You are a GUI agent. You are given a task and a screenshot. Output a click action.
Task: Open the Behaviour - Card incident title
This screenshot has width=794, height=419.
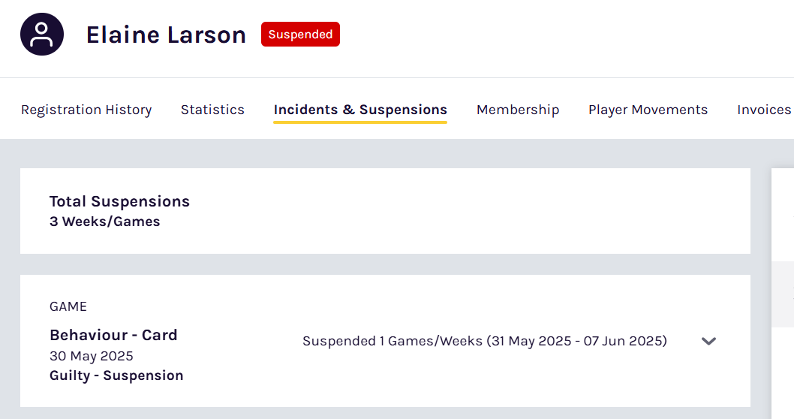[113, 335]
